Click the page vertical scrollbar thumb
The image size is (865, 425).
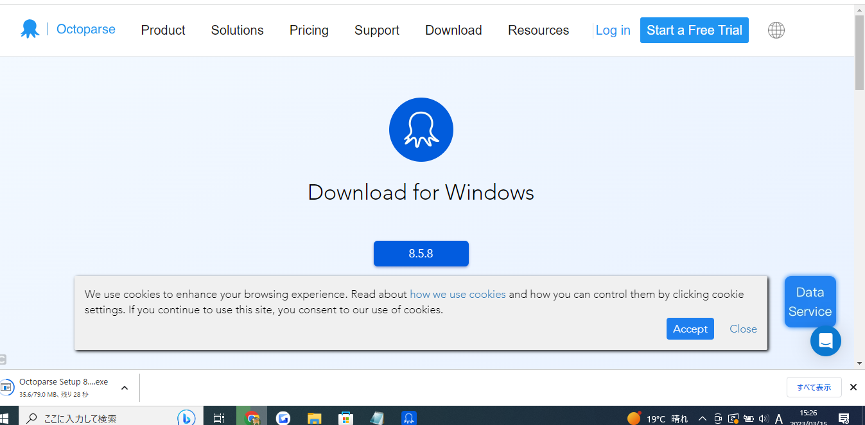coord(860,53)
